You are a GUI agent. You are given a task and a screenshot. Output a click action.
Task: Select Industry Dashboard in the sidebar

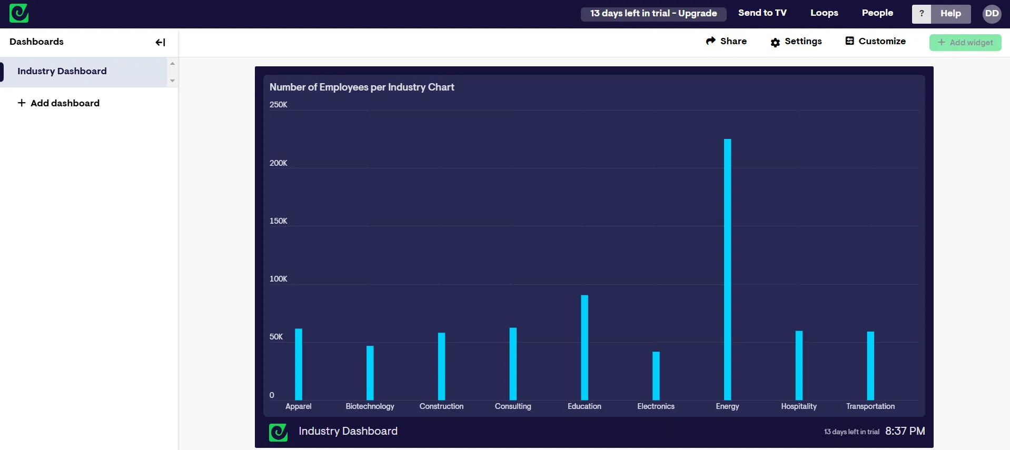(x=62, y=72)
